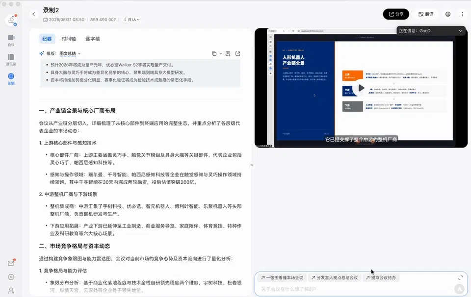Click the 分发言人观点总结会议 suggestion
The image size is (471, 297).
coord(334,278)
